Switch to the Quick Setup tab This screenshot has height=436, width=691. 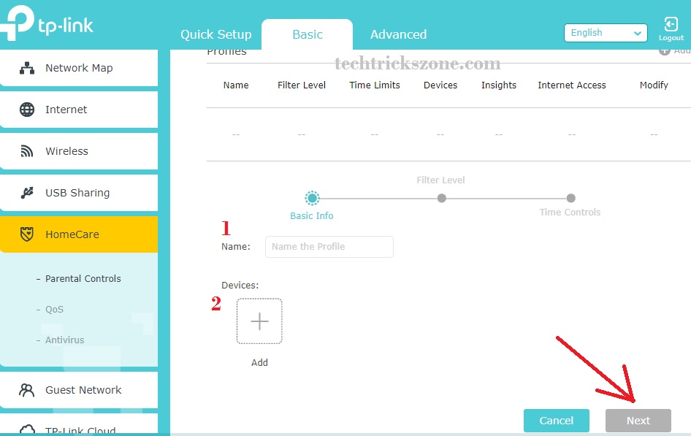click(215, 34)
